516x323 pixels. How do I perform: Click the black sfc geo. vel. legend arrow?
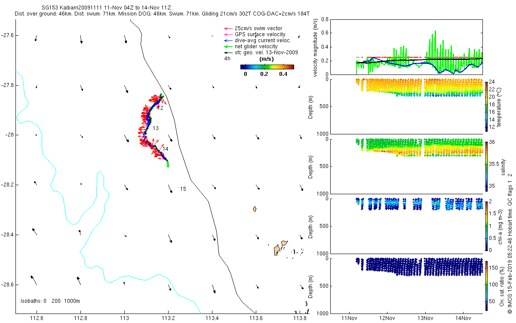pyautogui.click(x=228, y=53)
